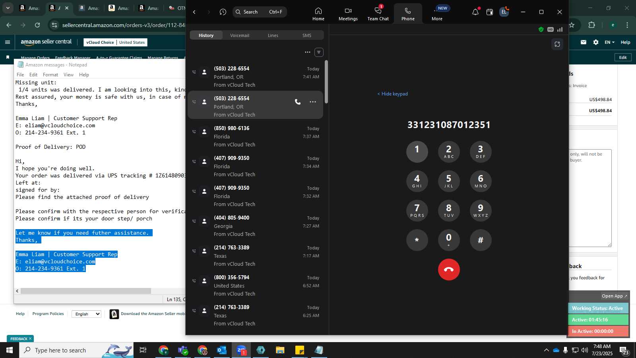The height and width of the screenshot is (358, 636).
Task: Click Program Policies footer link
Action: tap(48, 314)
